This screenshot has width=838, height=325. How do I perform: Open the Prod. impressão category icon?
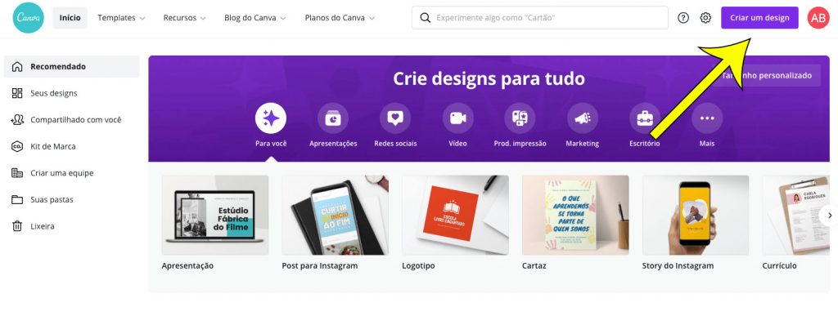tap(520, 118)
